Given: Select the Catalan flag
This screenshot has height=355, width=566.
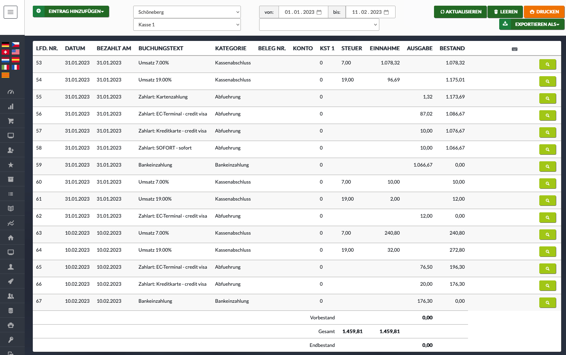Looking at the screenshot, I should pyautogui.click(x=5, y=75).
